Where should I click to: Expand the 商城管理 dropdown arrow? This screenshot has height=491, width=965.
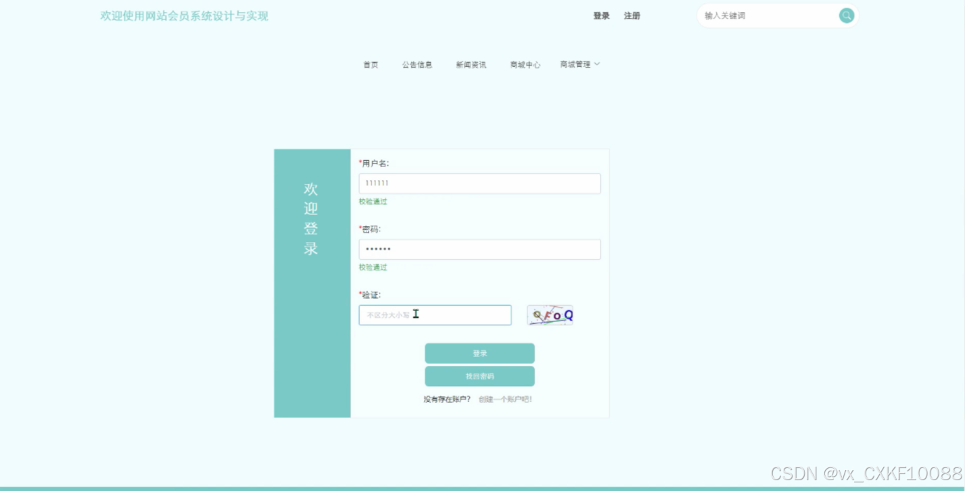coord(597,64)
